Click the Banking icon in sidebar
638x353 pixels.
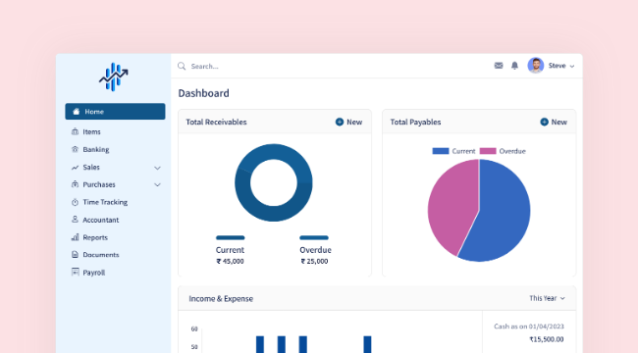coord(75,149)
